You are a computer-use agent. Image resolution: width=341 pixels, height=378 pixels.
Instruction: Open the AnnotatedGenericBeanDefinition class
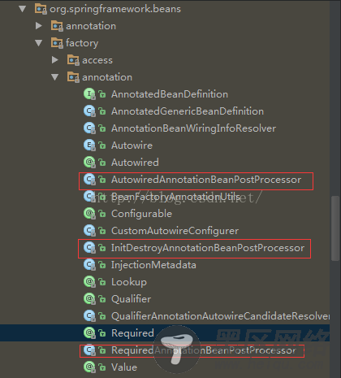tap(188, 111)
